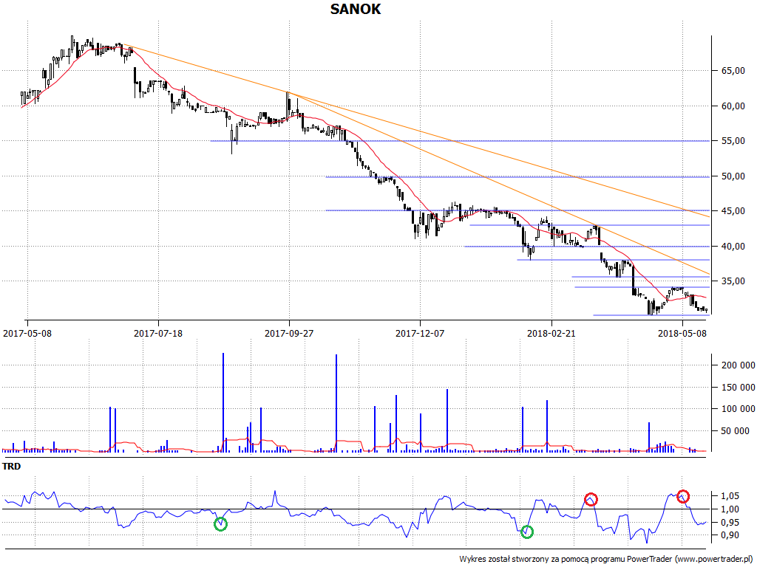Click the TRD indicator label
The height and width of the screenshot is (567, 757).
coord(12,467)
